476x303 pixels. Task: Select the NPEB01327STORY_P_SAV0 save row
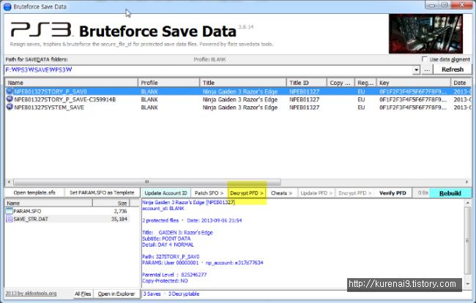238,91
